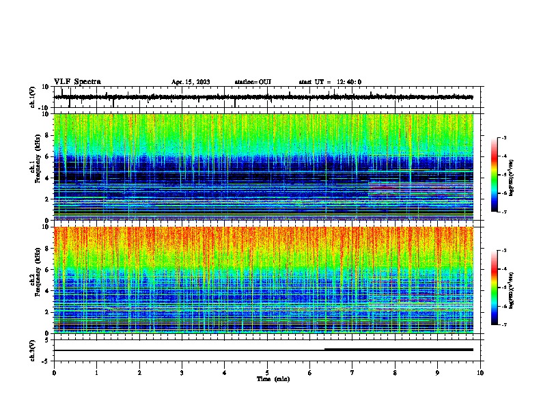
Task: Click the "ch.3(V)" axis label
Action: 33,350
